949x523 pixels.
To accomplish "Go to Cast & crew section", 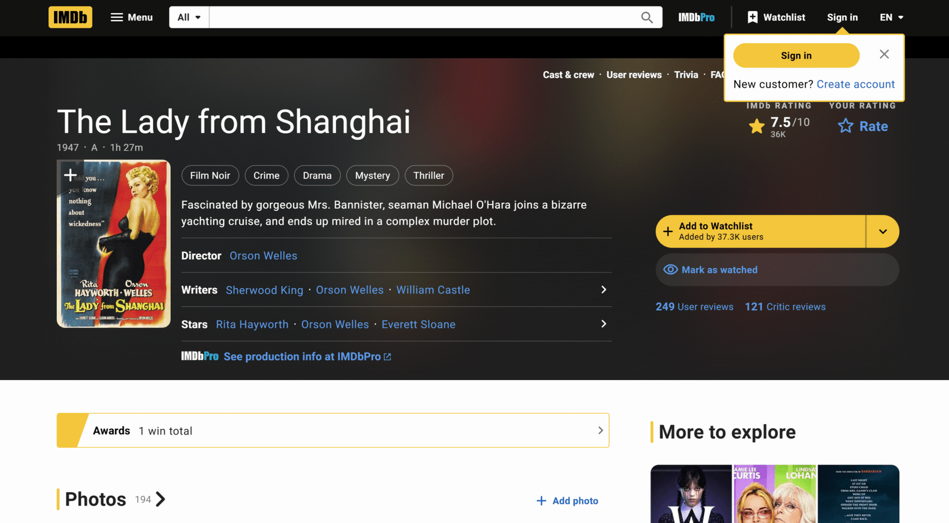I will coord(568,75).
